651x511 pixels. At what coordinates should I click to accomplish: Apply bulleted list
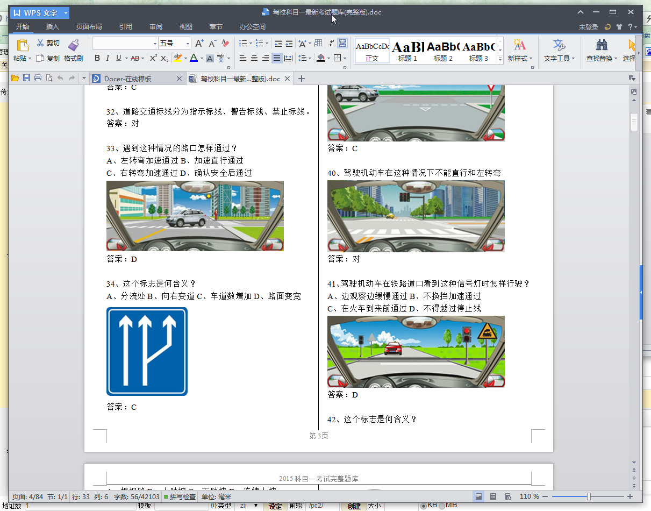242,44
